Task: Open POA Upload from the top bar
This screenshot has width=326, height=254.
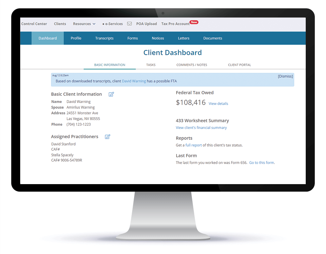Action: pyautogui.click(x=146, y=24)
